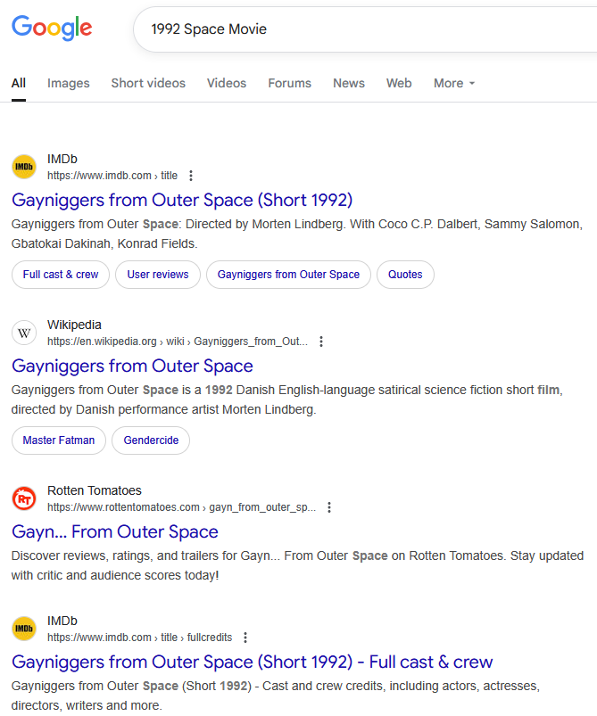
Task: Click the Google logo
Action: click(52, 28)
